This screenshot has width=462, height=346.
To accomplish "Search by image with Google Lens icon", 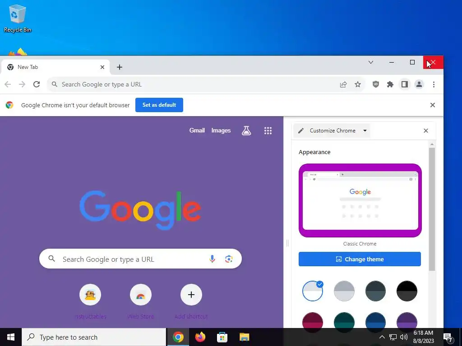I will (x=229, y=259).
